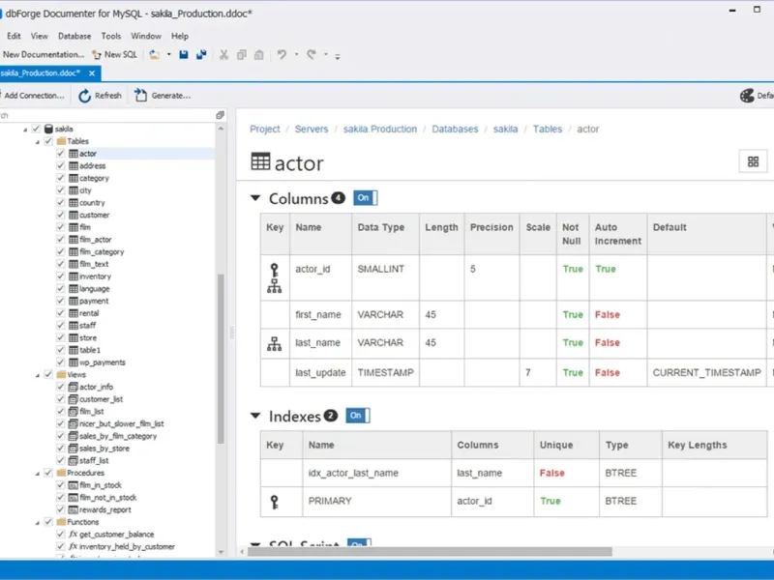Click the Generate... button
Screen dimensions: 774x580
tap(163, 96)
